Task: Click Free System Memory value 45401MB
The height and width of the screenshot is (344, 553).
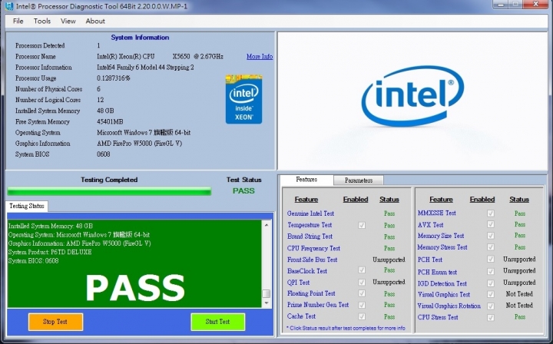Action: (110, 122)
